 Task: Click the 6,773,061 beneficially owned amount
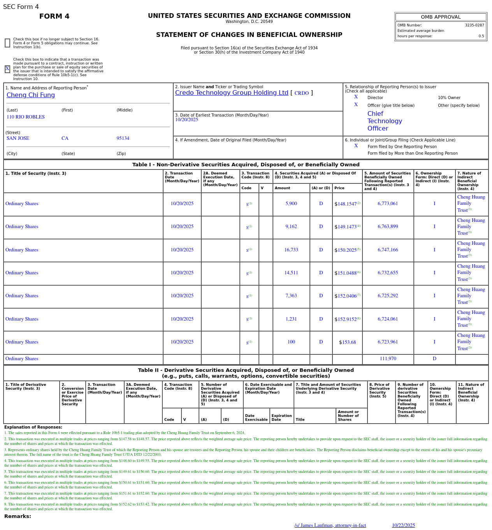click(x=388, y=204)
